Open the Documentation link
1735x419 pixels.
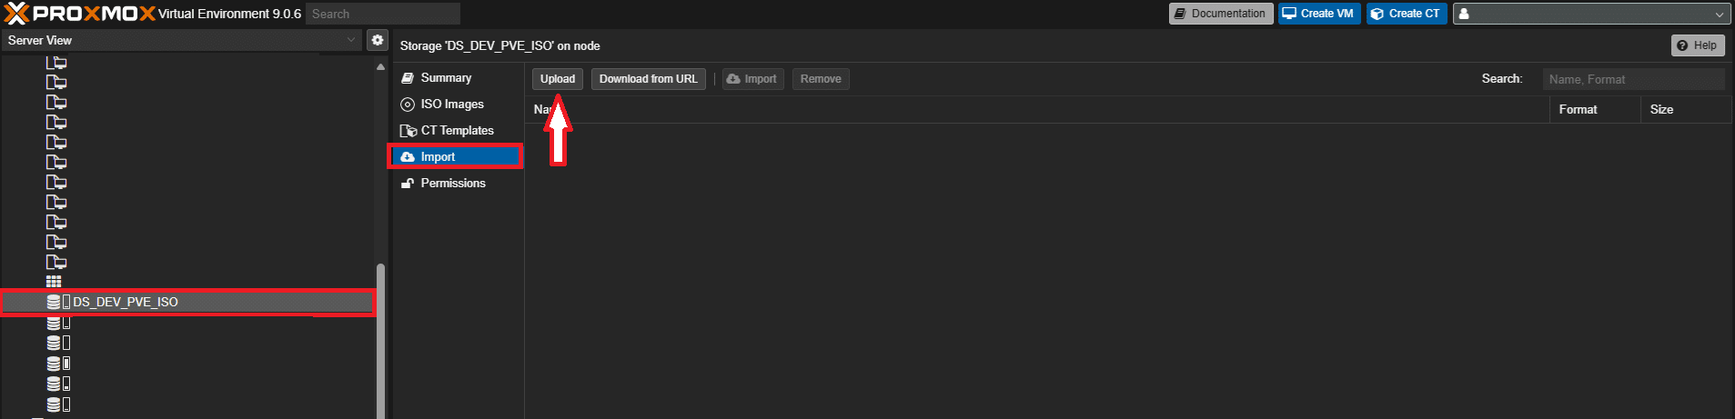(x=1220, y=14)
